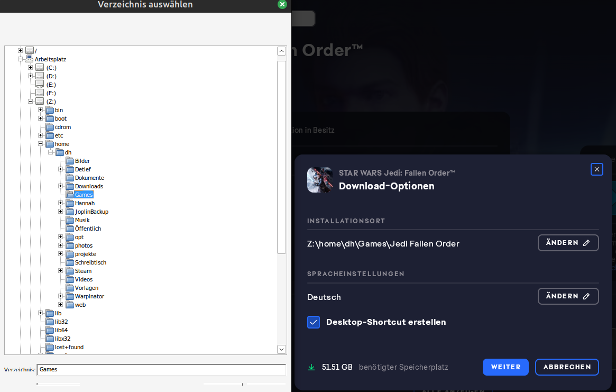
Task: Click the ABBRECHEN button
Action: coord(567,367)
